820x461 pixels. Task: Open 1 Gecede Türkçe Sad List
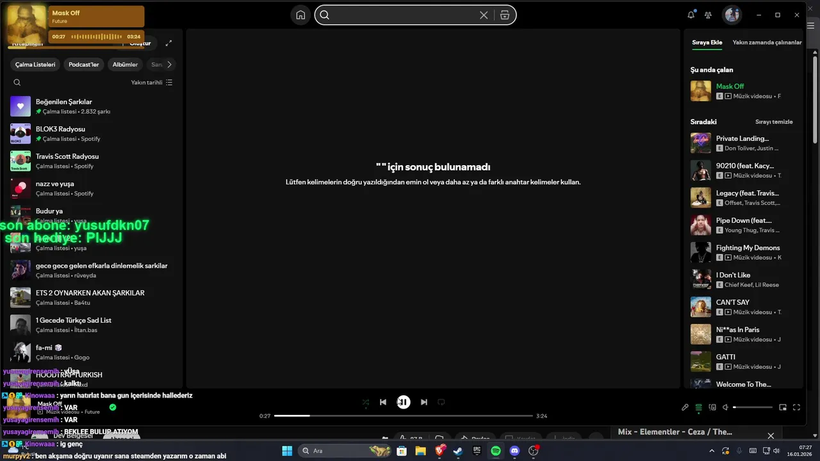tap(92, 325)
